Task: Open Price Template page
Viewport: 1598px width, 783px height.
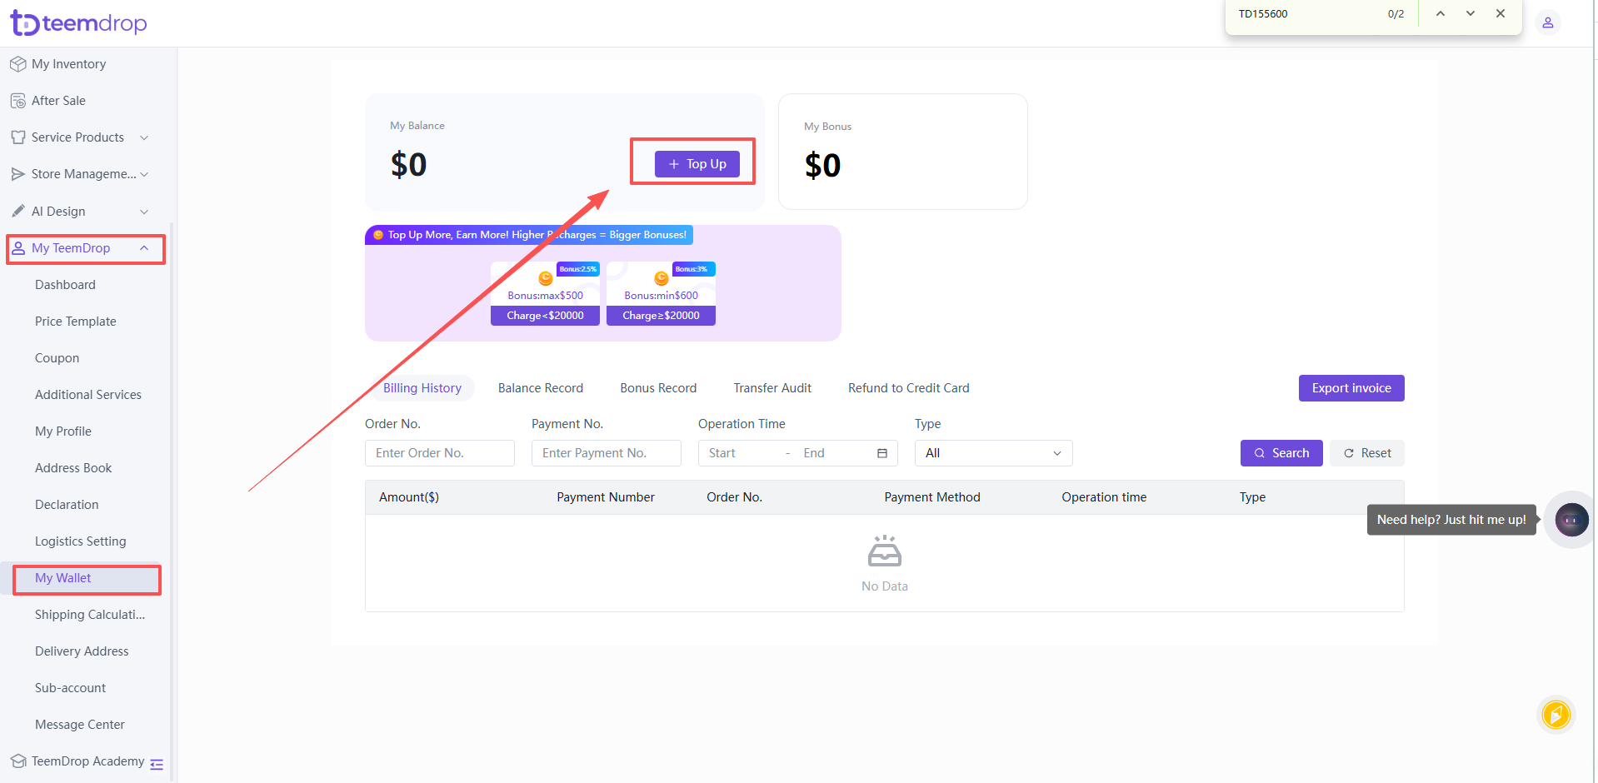Action: [75, 322]
